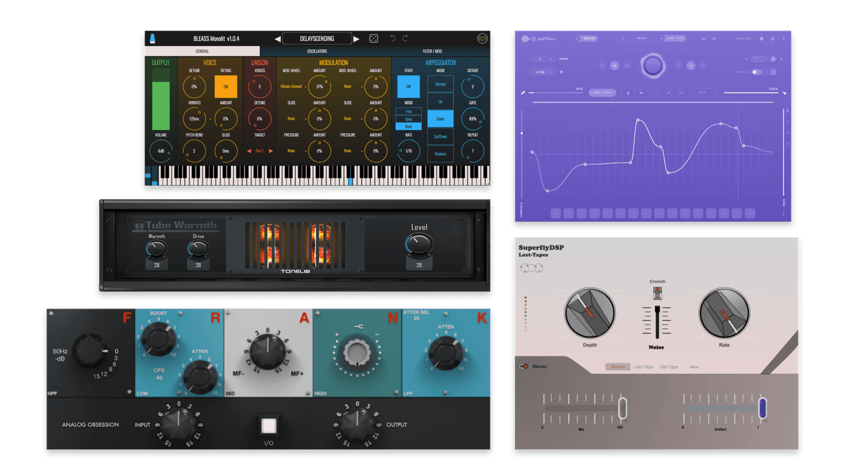Click the small sine curve icon beside RESET
This screenshot has height=475, width=845.
(x=657, y=93)
